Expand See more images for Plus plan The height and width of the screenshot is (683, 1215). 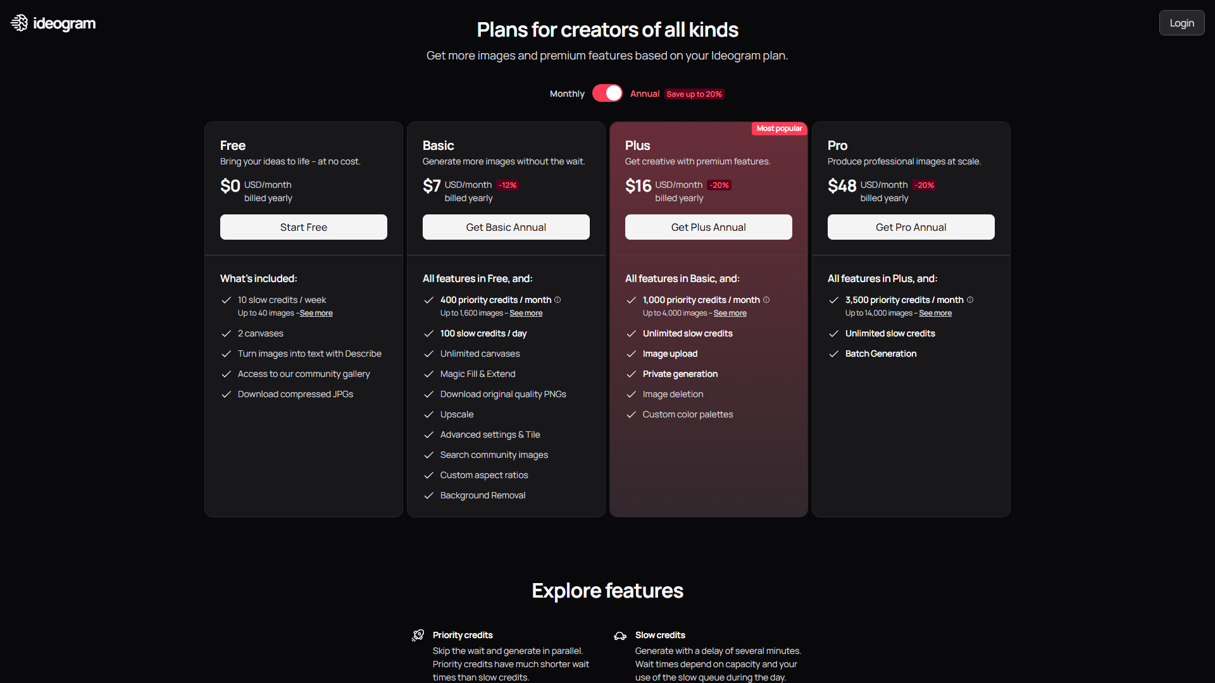730,313
